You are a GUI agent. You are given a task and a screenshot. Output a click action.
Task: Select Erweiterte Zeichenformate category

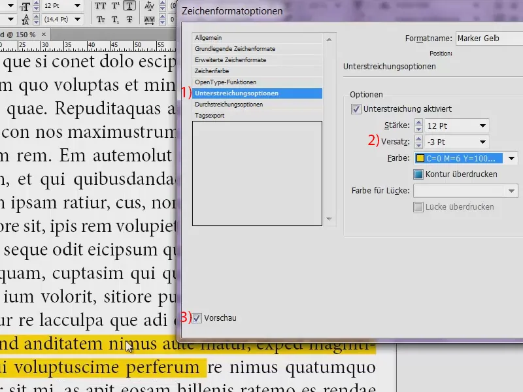pos(257,60)
